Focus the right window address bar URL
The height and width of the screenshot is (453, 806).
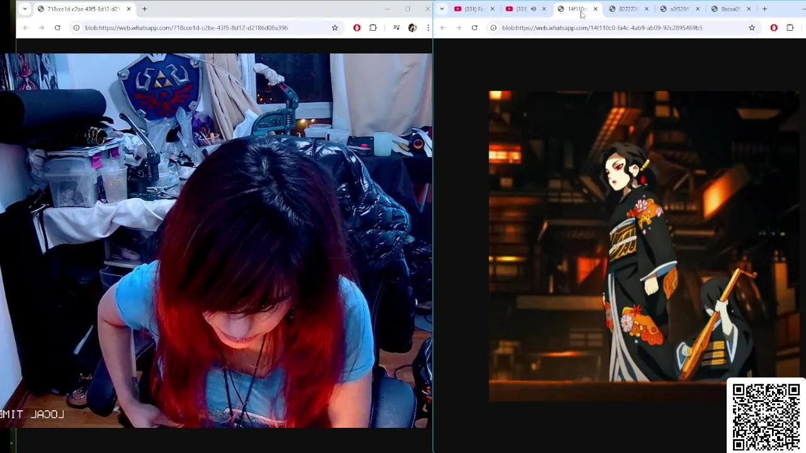pyautogui.click(x=602, y=28)
